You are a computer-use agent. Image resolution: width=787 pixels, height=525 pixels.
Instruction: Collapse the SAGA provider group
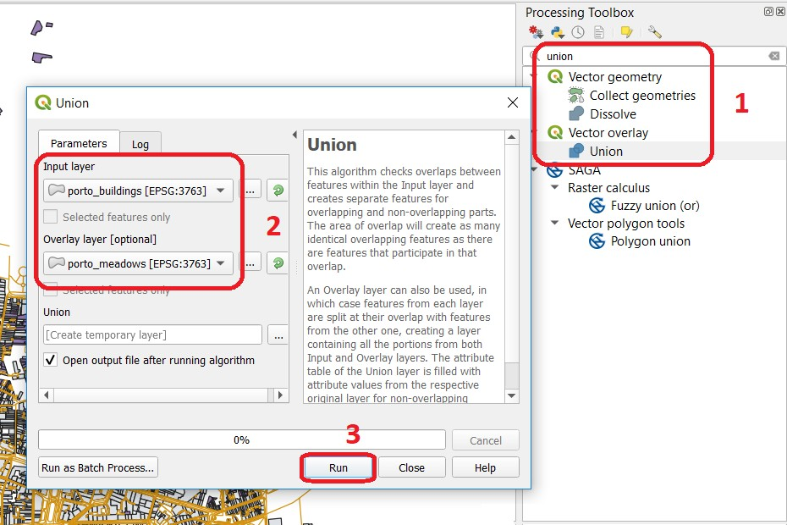(534, 169)
